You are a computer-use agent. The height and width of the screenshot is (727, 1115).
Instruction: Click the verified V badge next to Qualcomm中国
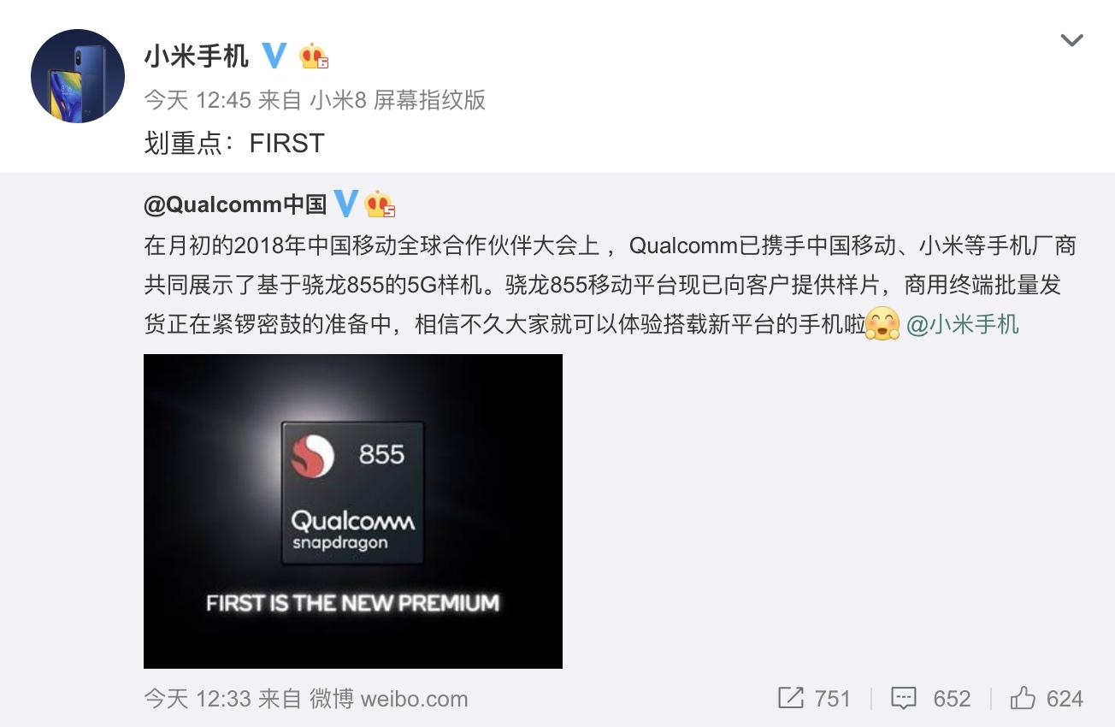click(x=345, y=204)
